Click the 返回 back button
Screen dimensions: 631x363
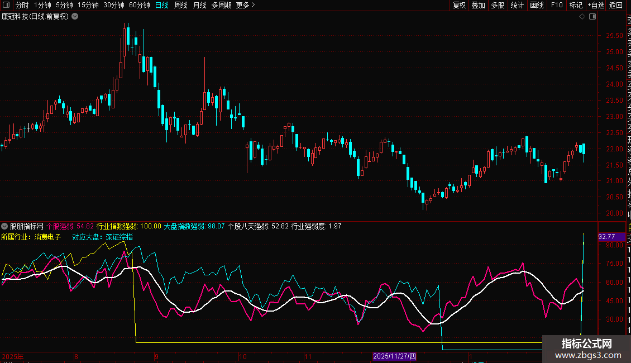pos(616,5)
